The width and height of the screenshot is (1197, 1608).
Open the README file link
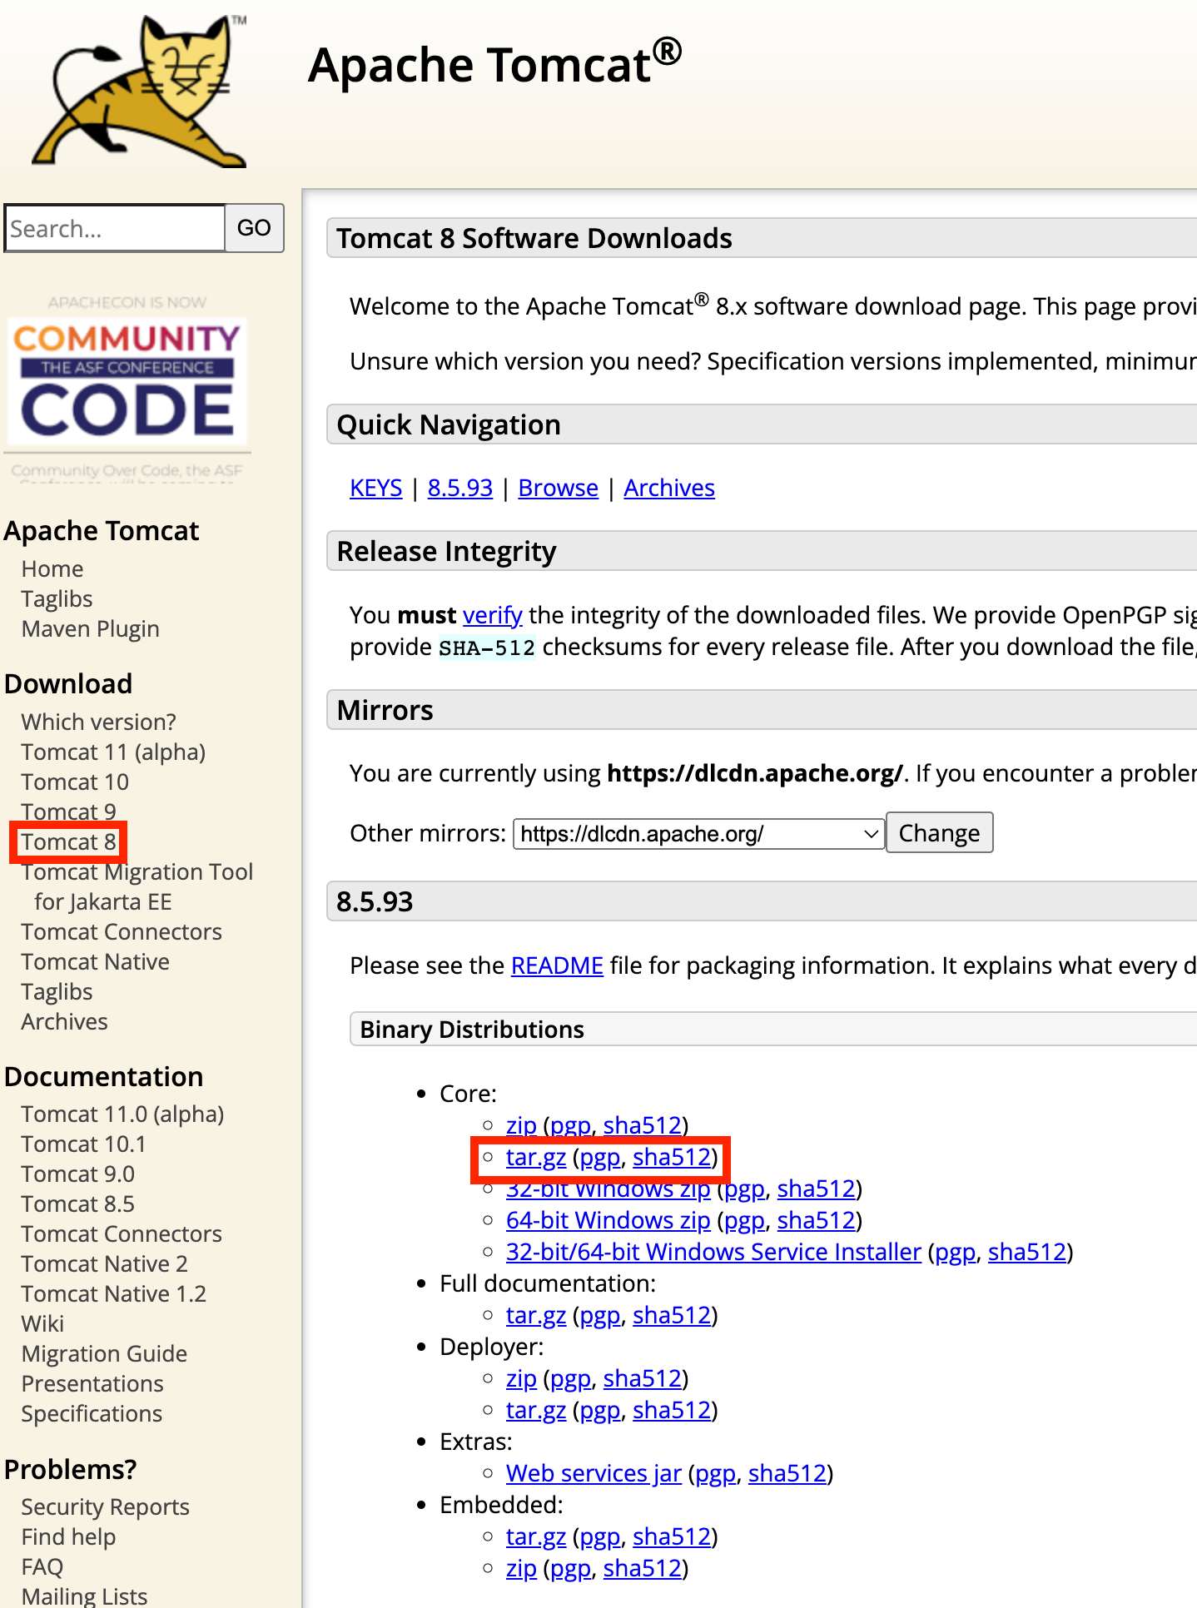[556, 965]
